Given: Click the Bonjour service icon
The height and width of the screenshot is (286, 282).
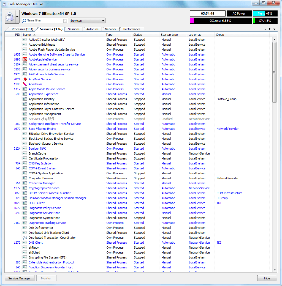Looking at the screenshot, I should [x=25, y=148].
